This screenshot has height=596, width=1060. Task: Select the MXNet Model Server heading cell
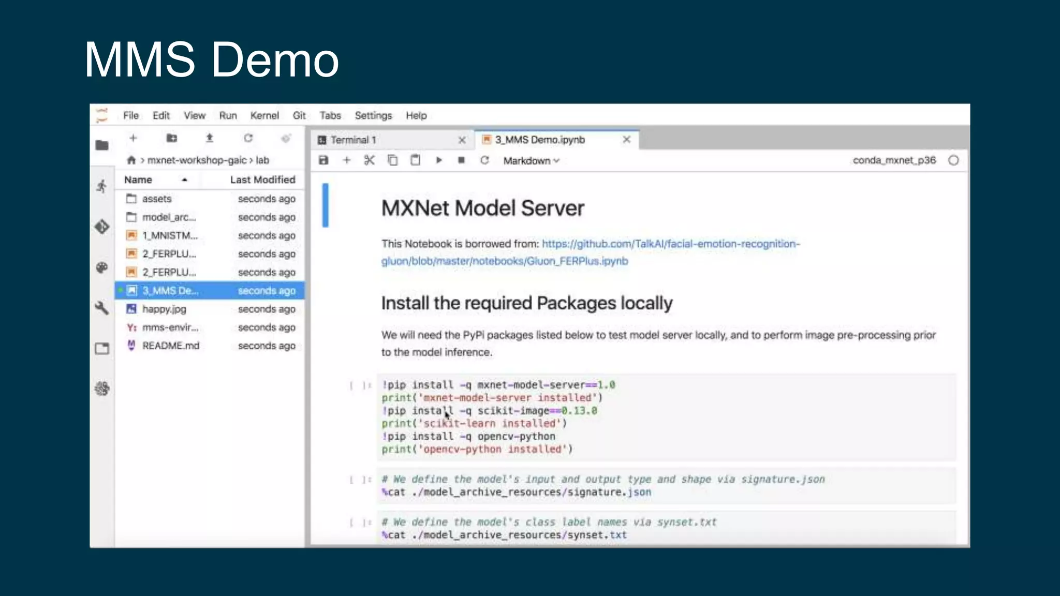coord(482,208)
